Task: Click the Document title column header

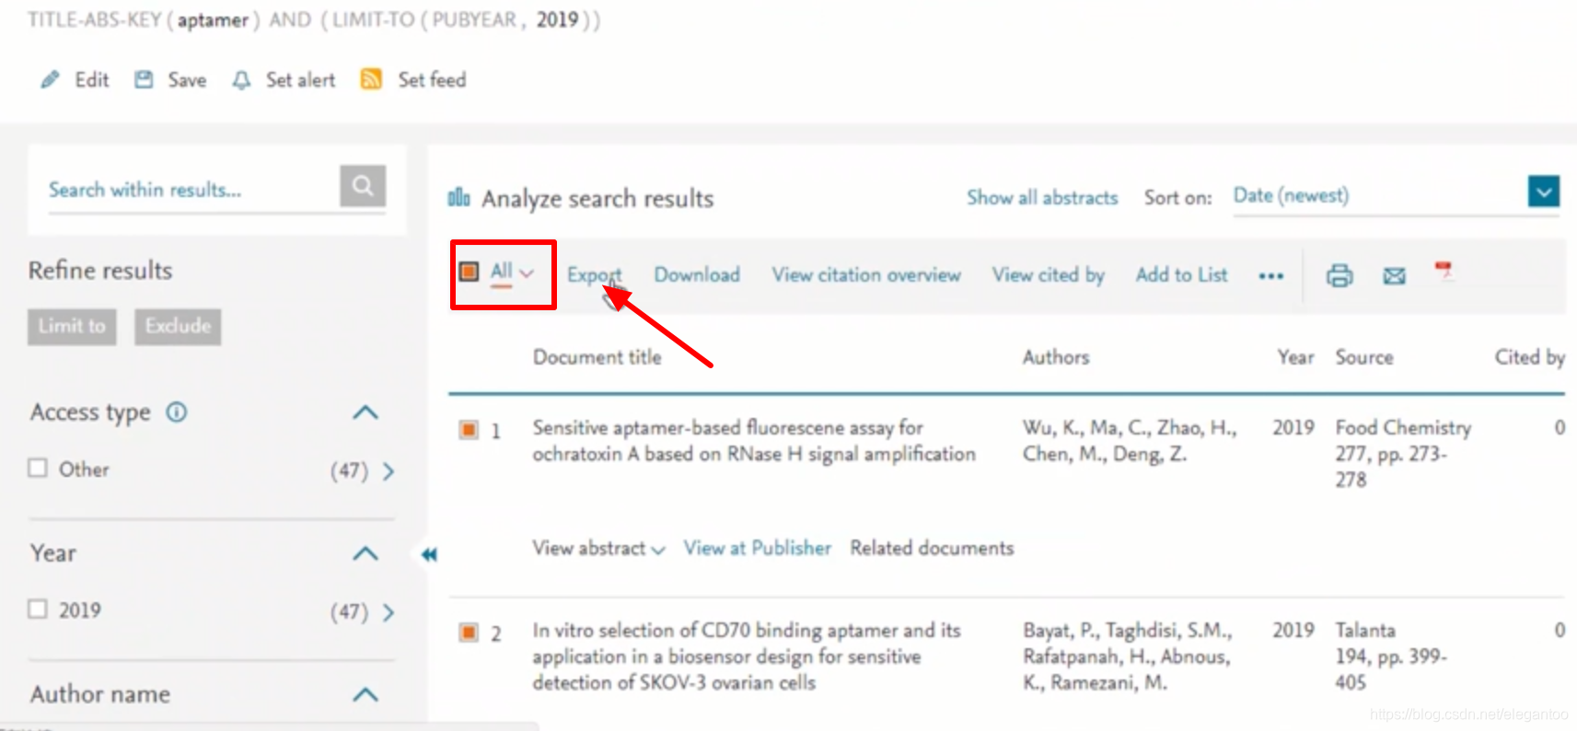Action: [597, 357]
